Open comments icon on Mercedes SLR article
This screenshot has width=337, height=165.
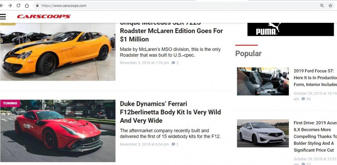click(x=173, y=63)
